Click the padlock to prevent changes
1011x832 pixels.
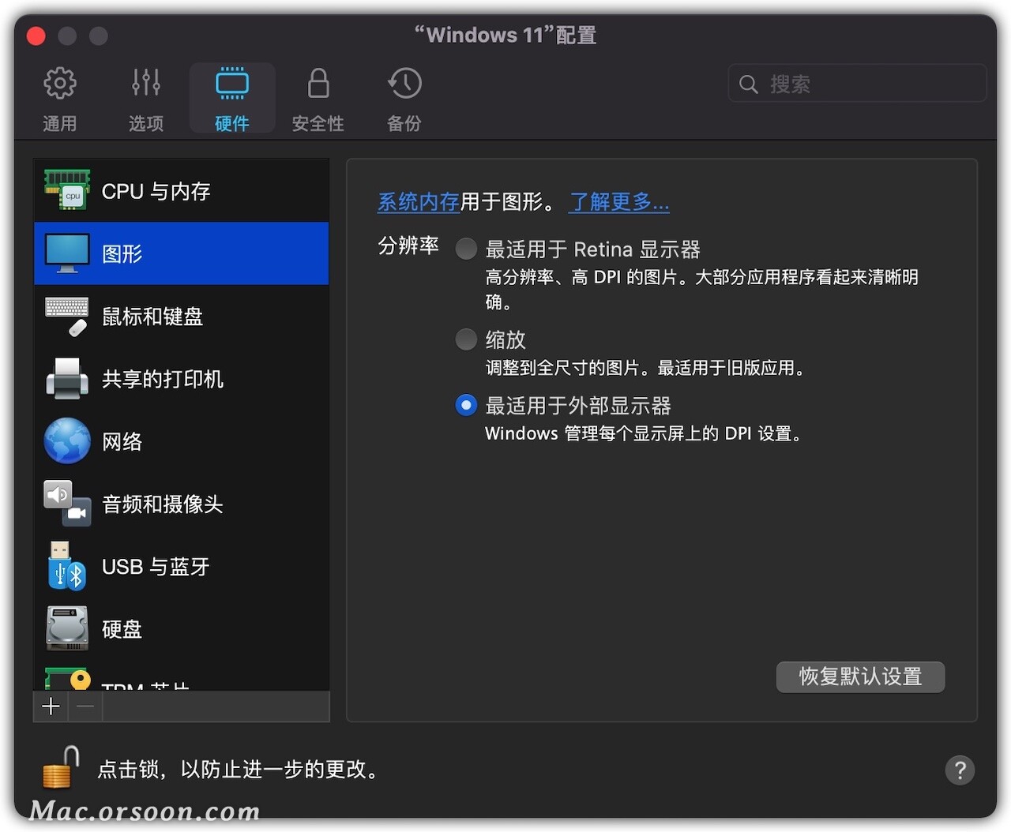coord(61,767)
